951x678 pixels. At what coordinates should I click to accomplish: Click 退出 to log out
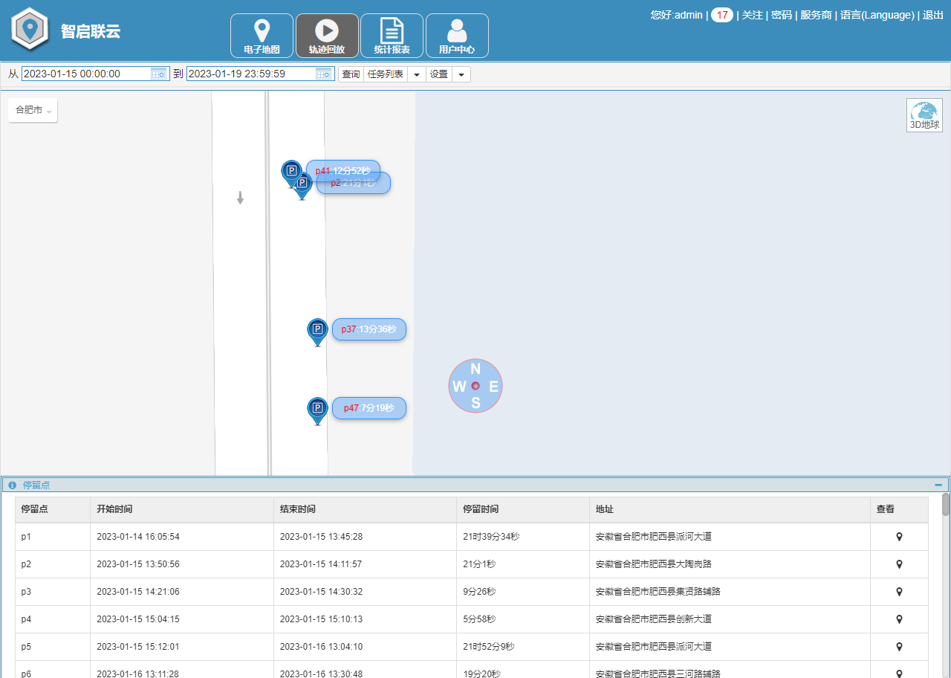pyautogui.click(x=933, y=15)
